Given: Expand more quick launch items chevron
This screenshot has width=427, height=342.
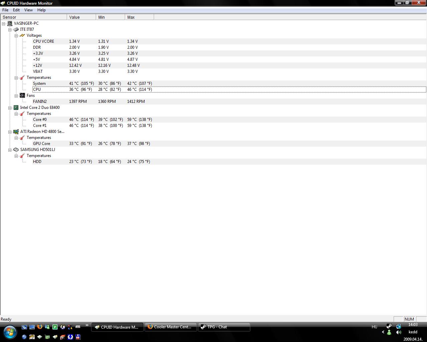Looking at the screenshot, I should click(87, 325).
